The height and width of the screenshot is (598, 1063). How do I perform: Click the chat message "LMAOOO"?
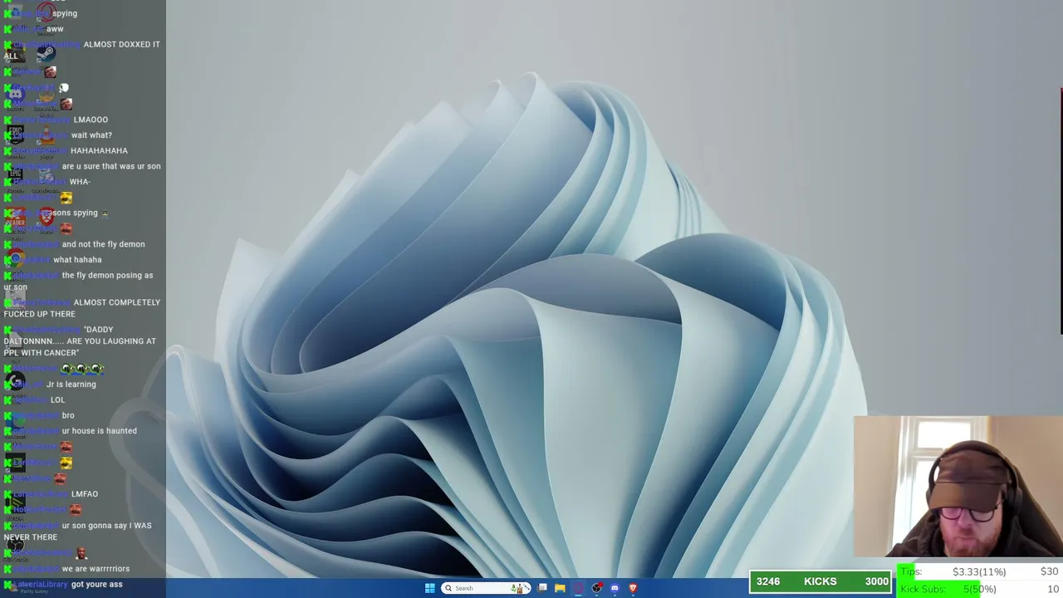pos(91,120)
